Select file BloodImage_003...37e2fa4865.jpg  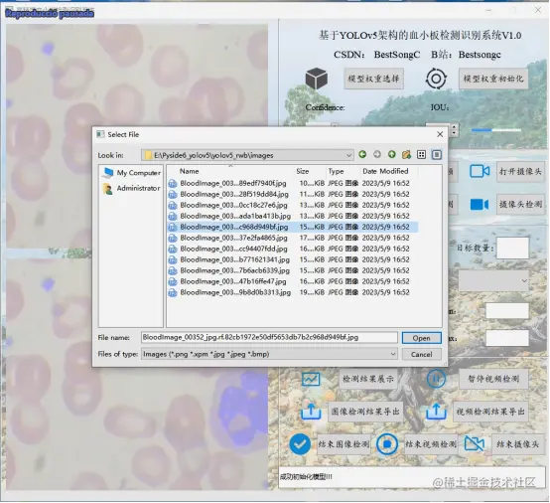pyautogui.click(x=293, y=238)
